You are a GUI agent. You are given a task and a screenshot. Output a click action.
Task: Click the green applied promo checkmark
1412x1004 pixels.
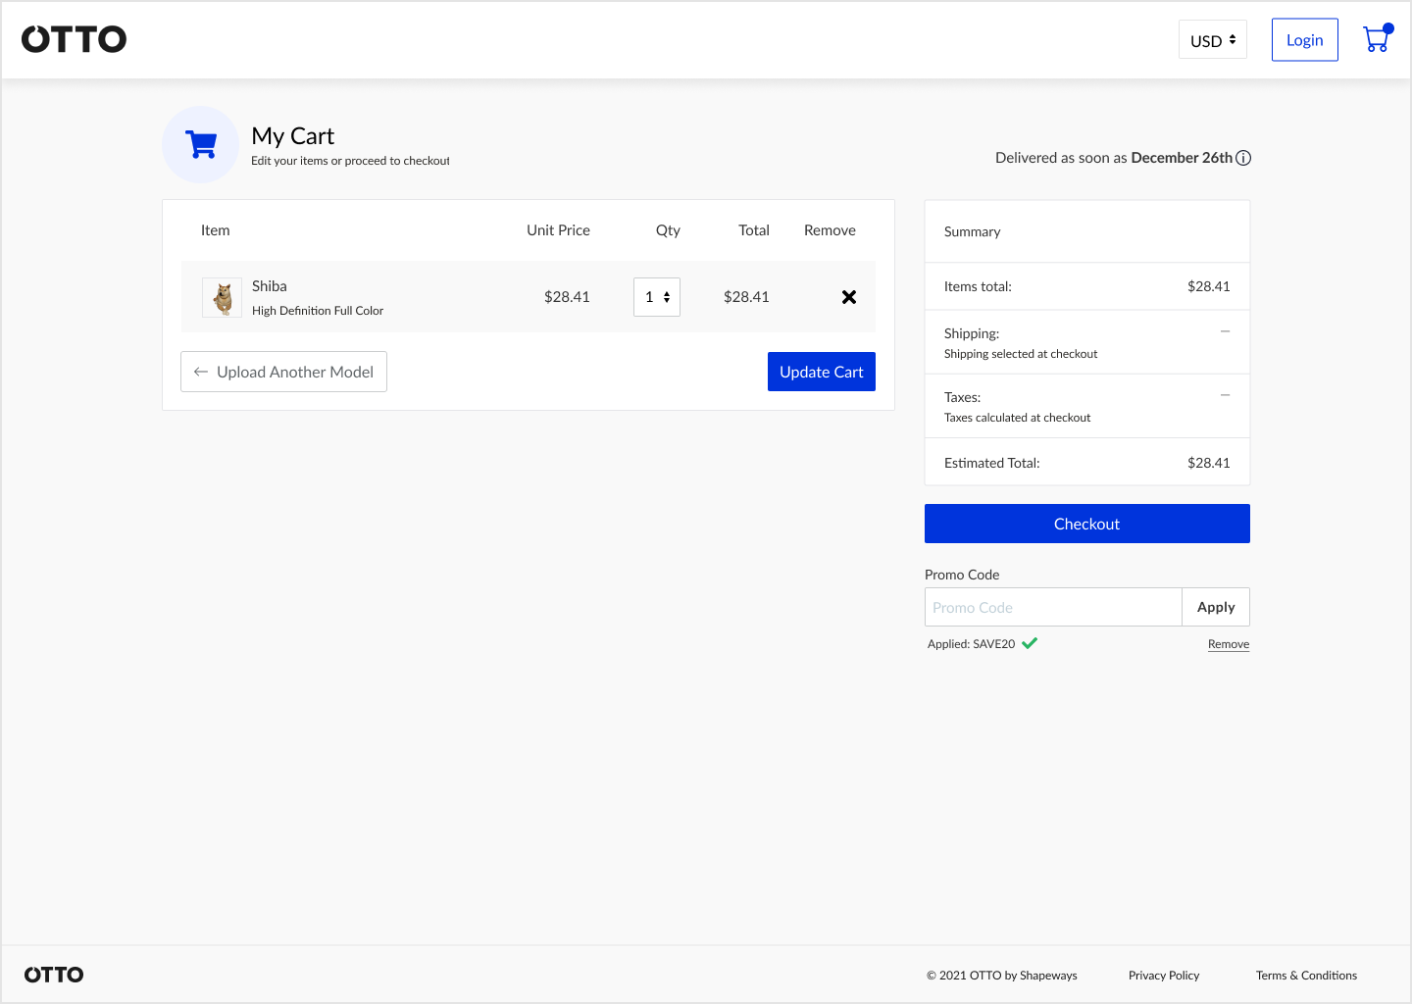[x=1030, y=643]
